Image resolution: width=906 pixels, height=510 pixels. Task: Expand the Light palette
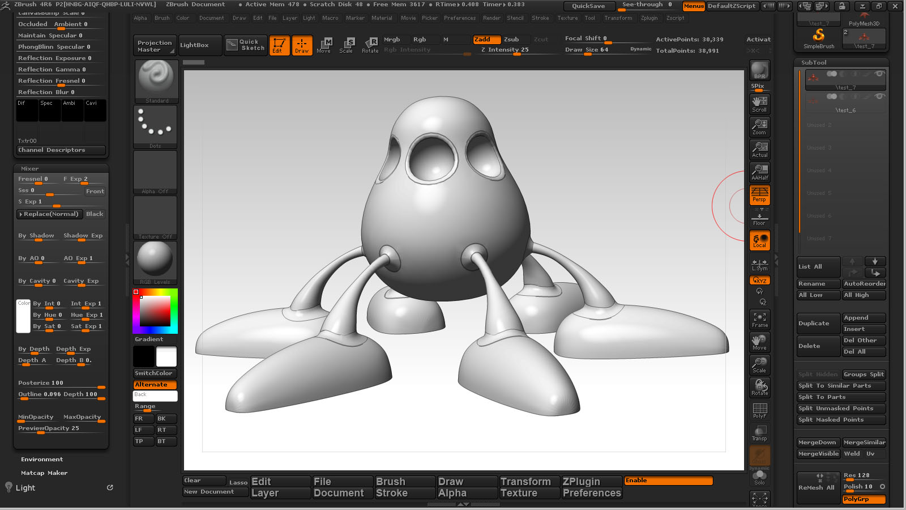point(25,488)
